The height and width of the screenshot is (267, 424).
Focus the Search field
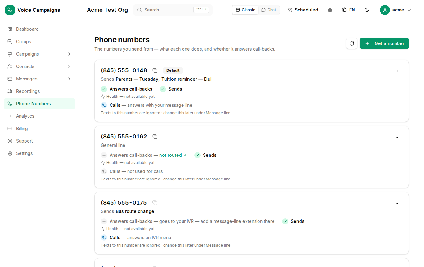[x=173, y=10]
